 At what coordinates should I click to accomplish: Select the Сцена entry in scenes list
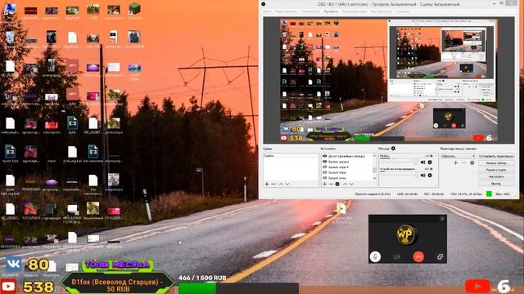tap(290, 156)
